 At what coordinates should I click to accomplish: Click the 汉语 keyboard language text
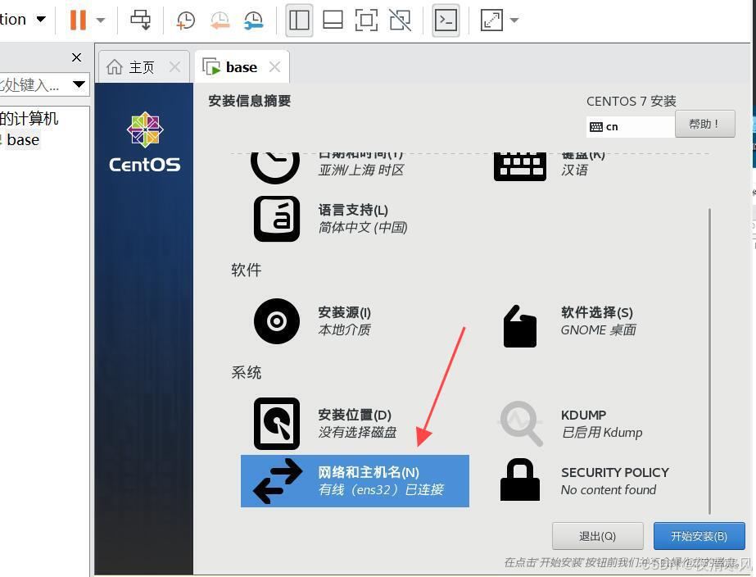click(x=574, y=170)
